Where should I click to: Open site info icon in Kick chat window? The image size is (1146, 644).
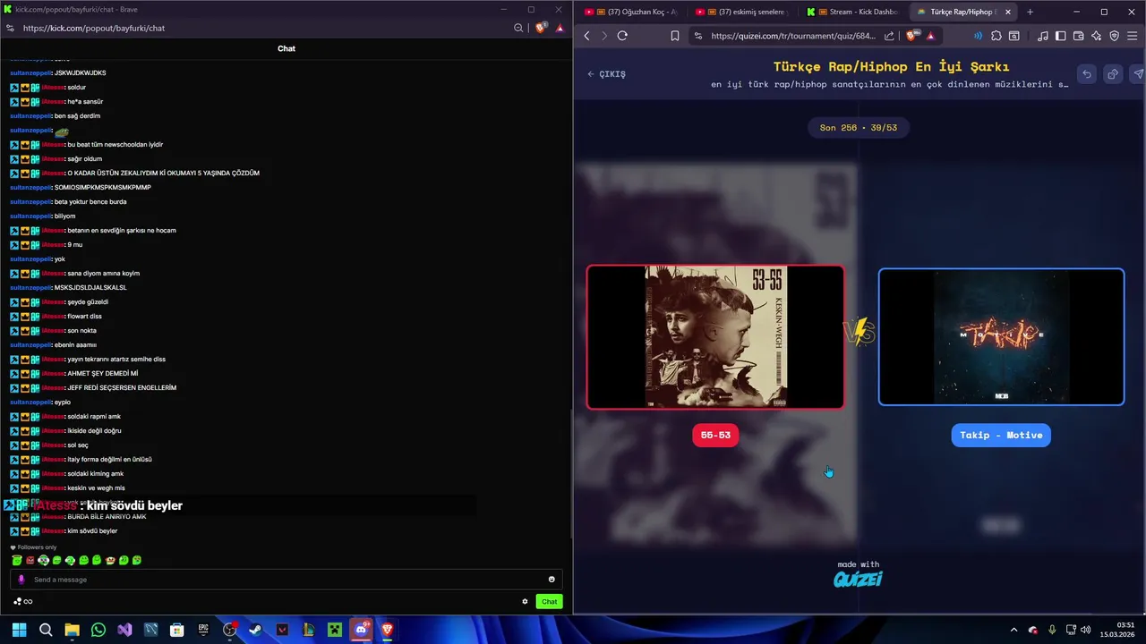10,28
